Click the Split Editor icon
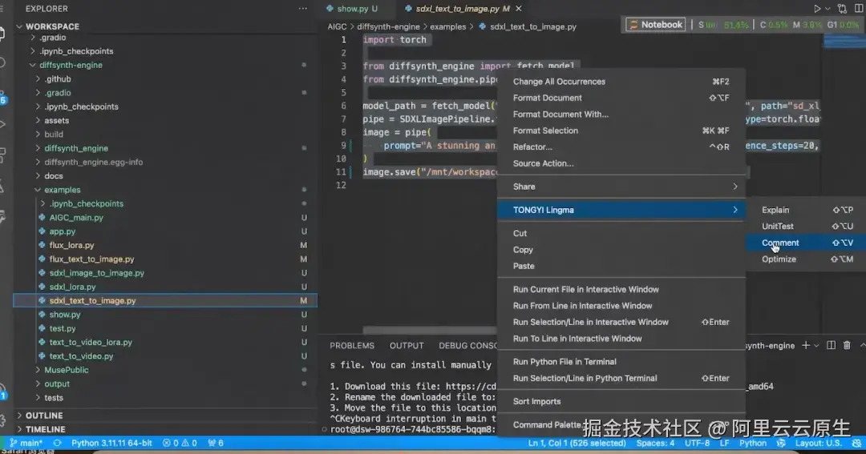The width and height of the screenshot is (866, 454). pos(859,9)
